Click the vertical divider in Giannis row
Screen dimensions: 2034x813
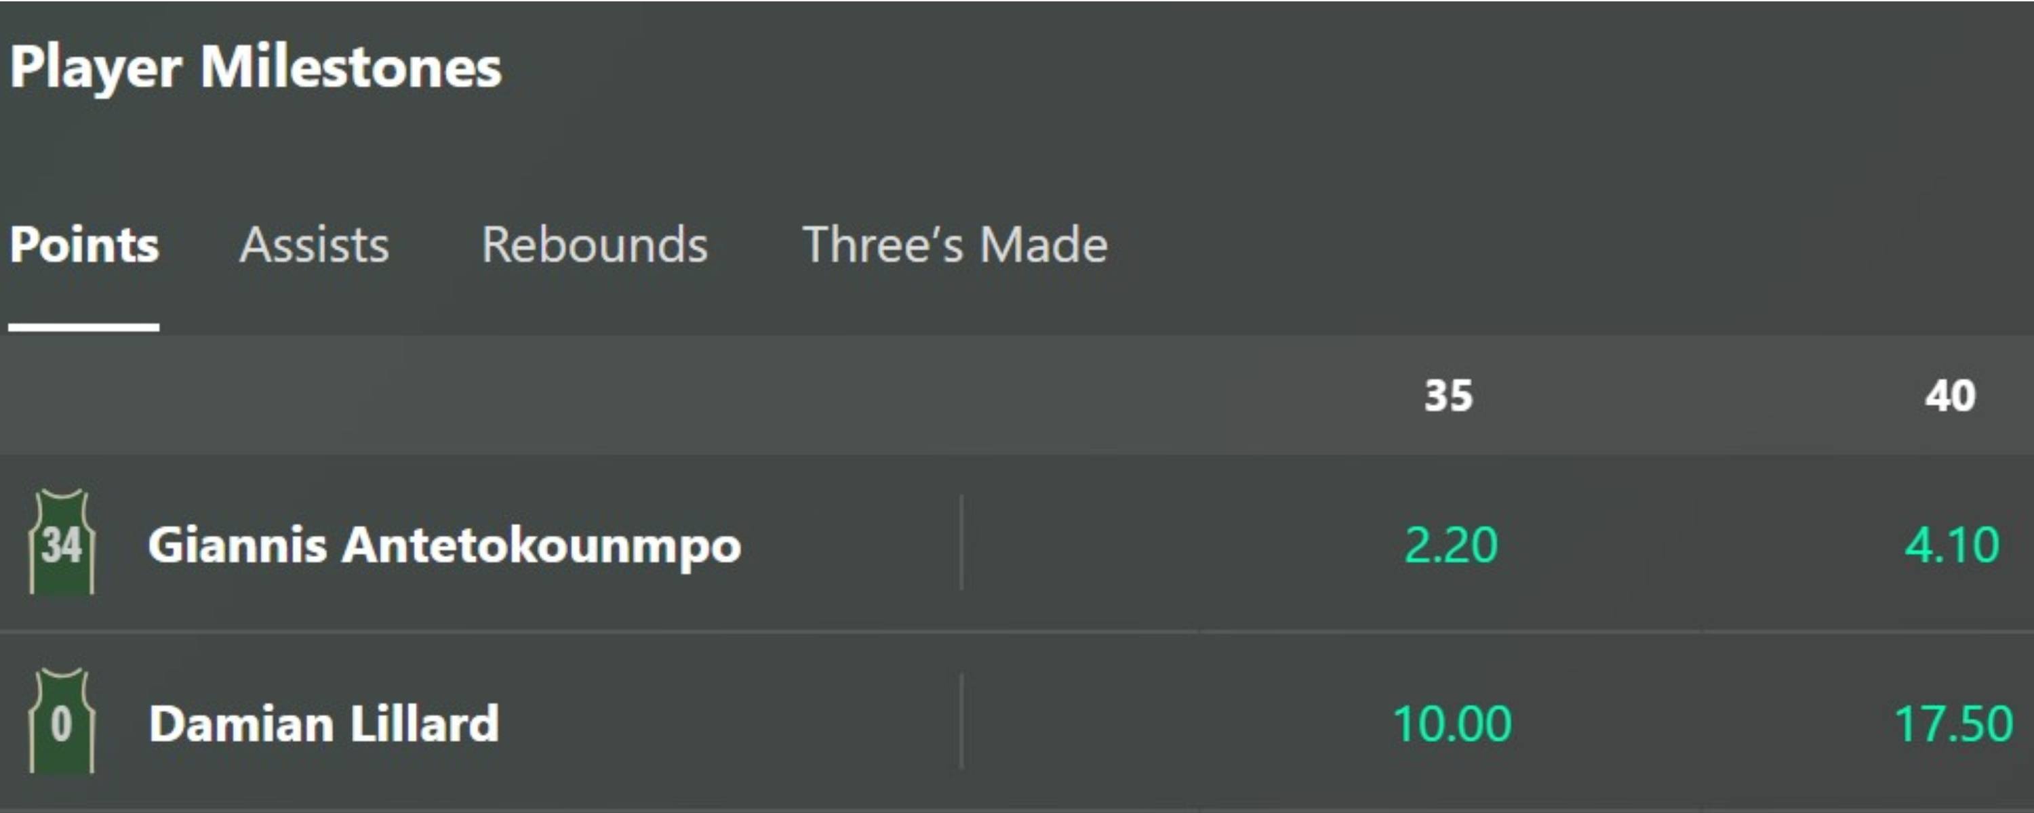[x=961, y=543]
